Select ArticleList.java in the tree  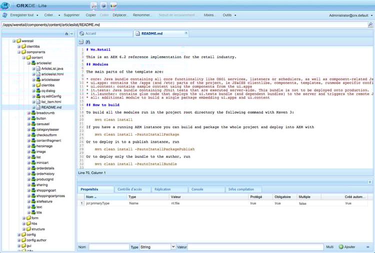pyautogui.click(x=52, y=69)
